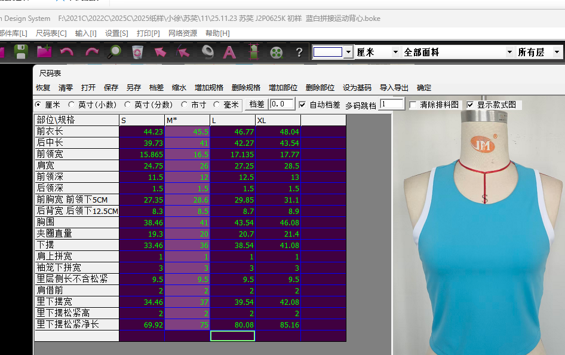Click the 档差 button
Image resolution: width=565 pixels, height=355 pixels.
[x=256, y=105]
